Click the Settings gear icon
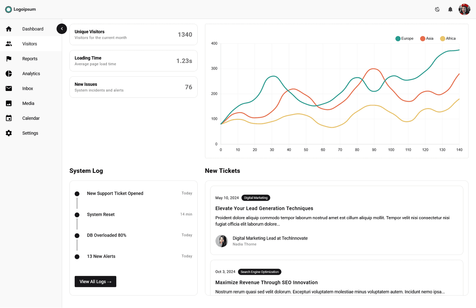 [9, 133]
